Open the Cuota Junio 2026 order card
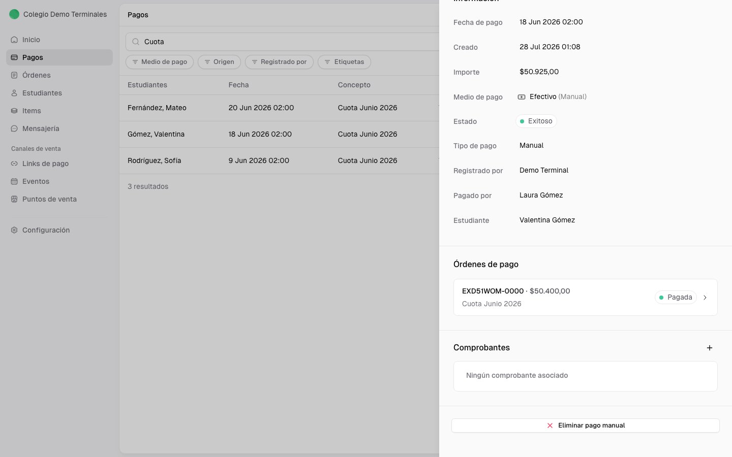The image size is (732, 457). click(586, 298)
